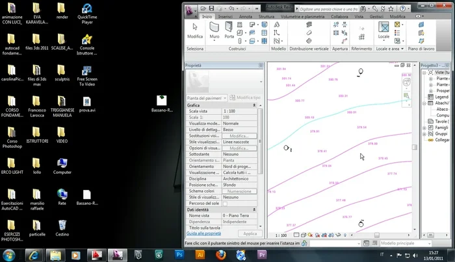455x262 pixels.
Task: Open the Annota ribbon tab
Action: (246, 16)
